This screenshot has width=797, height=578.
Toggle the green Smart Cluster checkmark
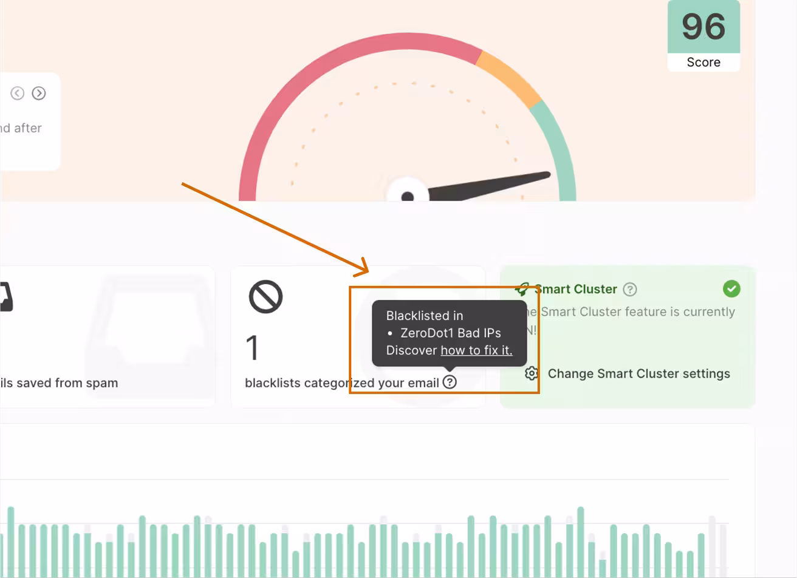coord(731,289)
